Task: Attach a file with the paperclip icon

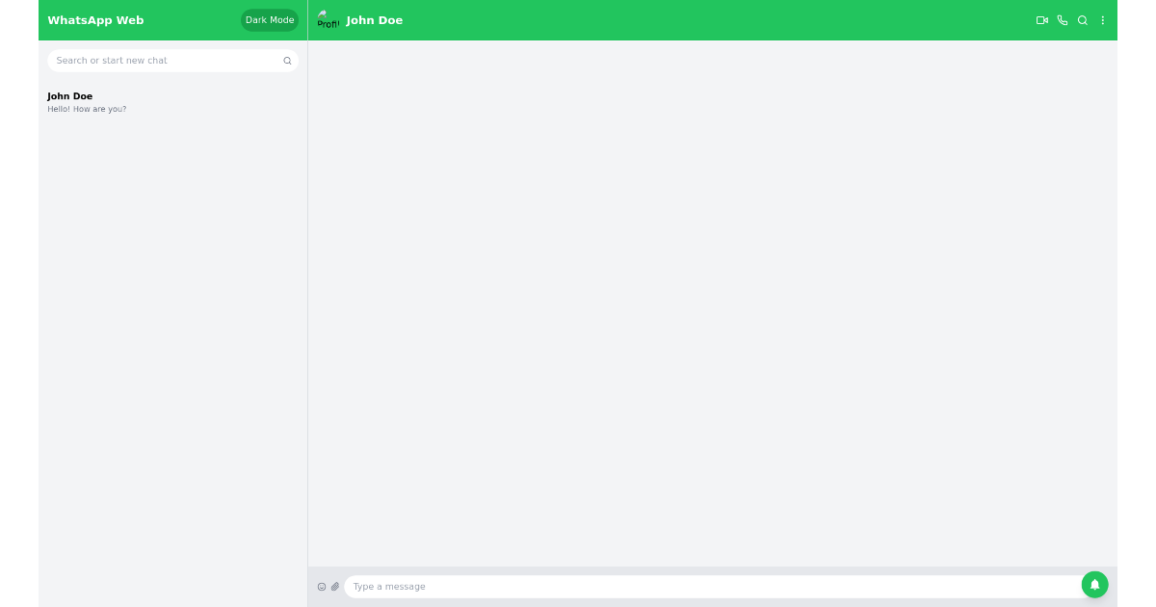Action: pos(335,586)
